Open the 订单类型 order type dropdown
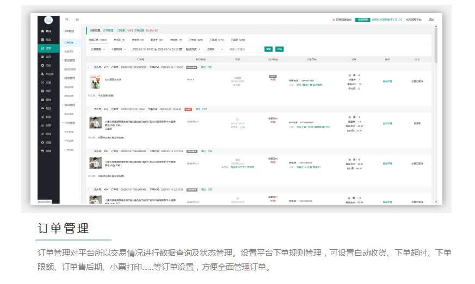Viewport: 475px width, 284px height. click(97, 49)
